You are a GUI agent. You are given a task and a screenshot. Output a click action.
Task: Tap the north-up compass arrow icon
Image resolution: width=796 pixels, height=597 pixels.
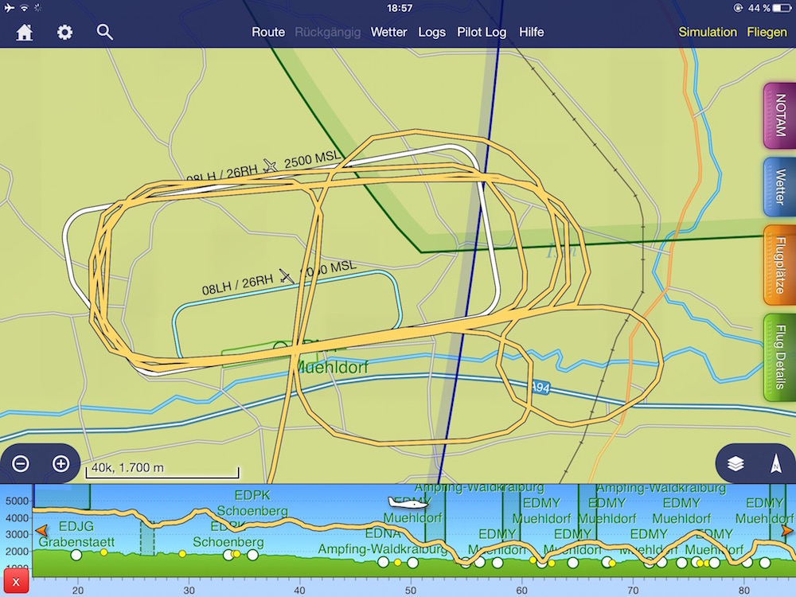tap(775, 464)
